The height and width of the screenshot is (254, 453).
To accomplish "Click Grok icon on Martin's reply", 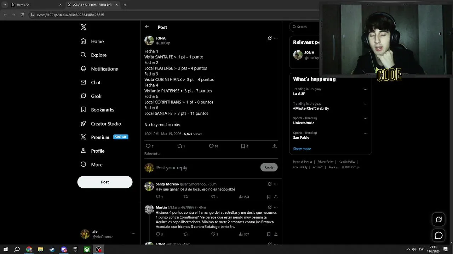I will pos(269,207).
